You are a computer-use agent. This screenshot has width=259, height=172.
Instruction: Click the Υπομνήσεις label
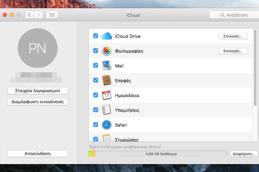click(x=127, y=110)
